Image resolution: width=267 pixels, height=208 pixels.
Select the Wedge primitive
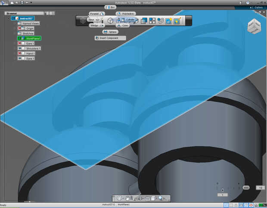click(x=97, y=25)
